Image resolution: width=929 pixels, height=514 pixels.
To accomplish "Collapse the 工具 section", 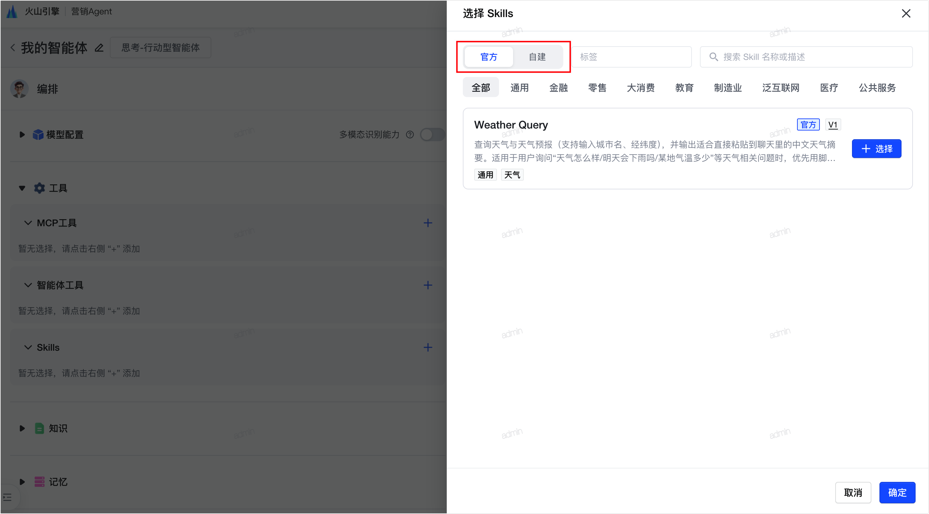I will click(x=22, y=188).
